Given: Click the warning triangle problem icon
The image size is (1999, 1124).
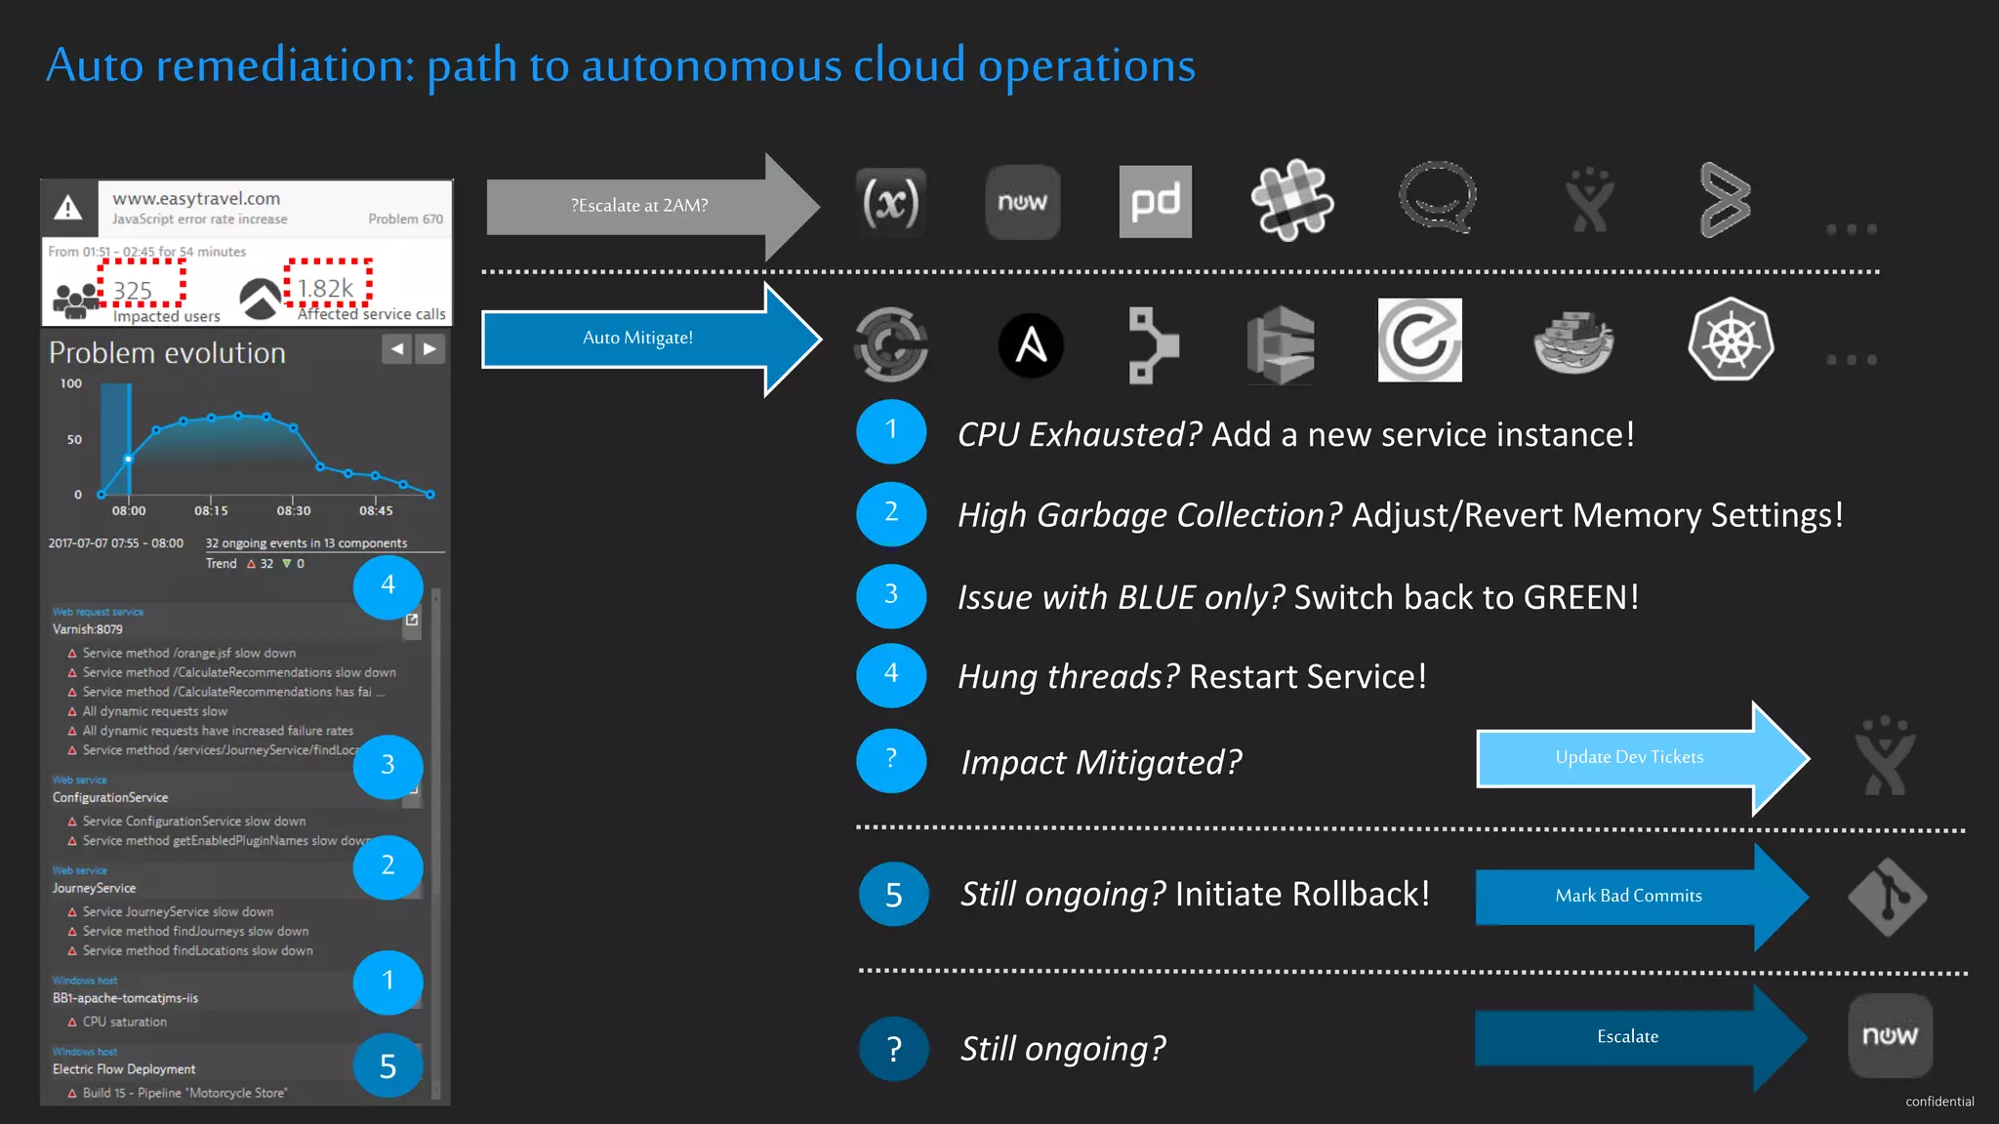Looking at the screenshot, I should [x=67, y=208].
